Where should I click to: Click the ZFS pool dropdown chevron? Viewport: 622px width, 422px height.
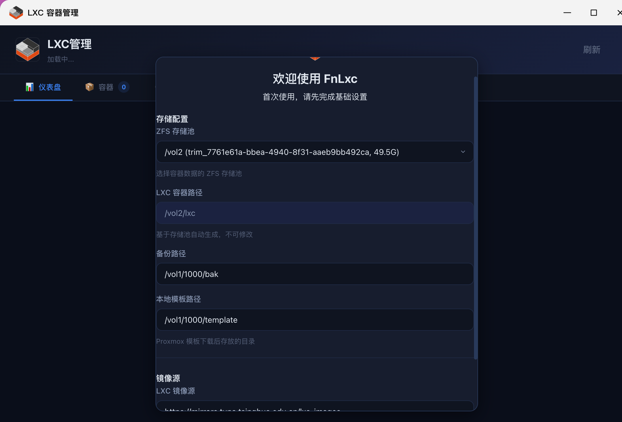[x=463, y=152]
